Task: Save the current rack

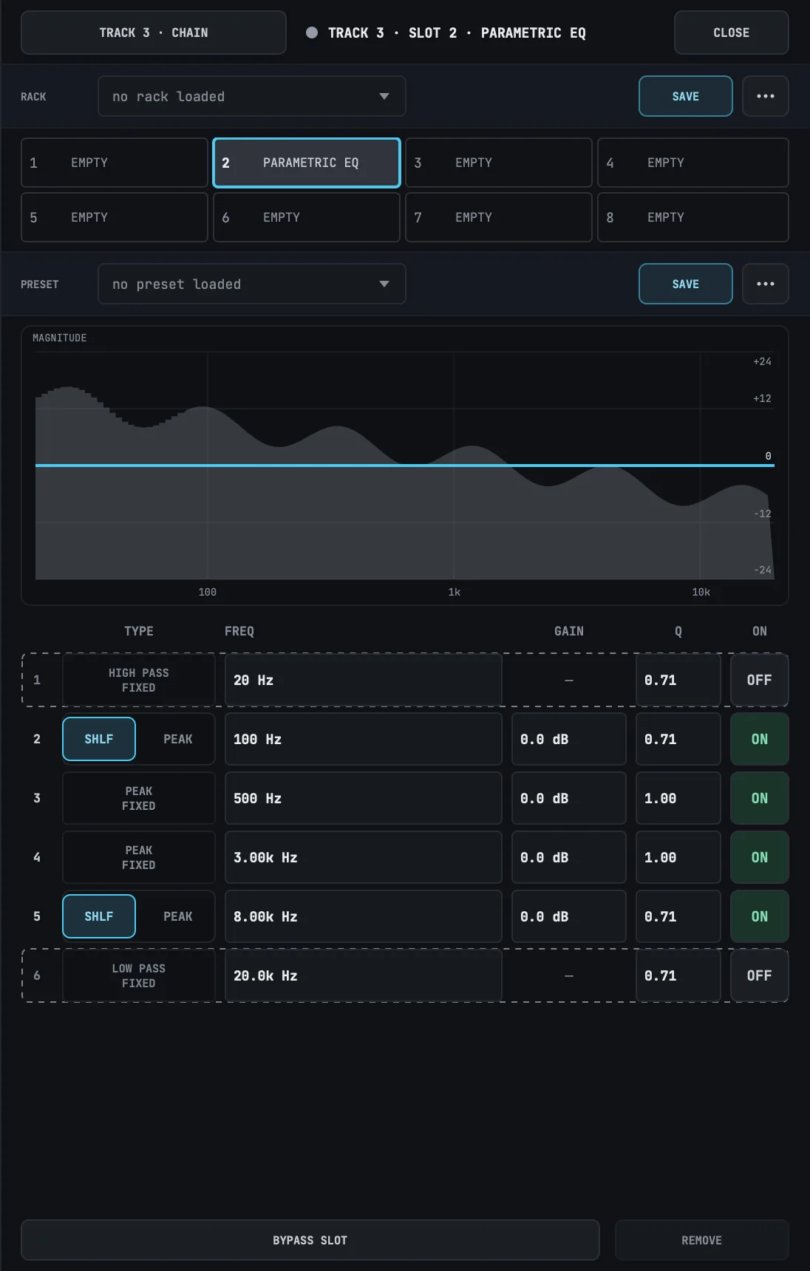Action: tap(686, 96)
